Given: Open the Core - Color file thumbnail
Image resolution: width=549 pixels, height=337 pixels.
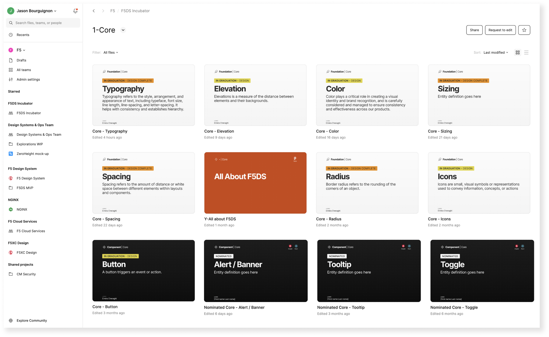Looking at the screenshot, I should (367, 95).
